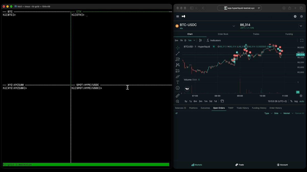Viewport: 307px width, 172px height.
Task: Switch to the Order Book tab
Action: (223, 34)
